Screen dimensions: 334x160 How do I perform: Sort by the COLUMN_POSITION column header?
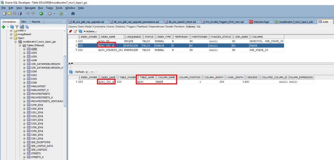pyautogui.click(x=189, y=77)
